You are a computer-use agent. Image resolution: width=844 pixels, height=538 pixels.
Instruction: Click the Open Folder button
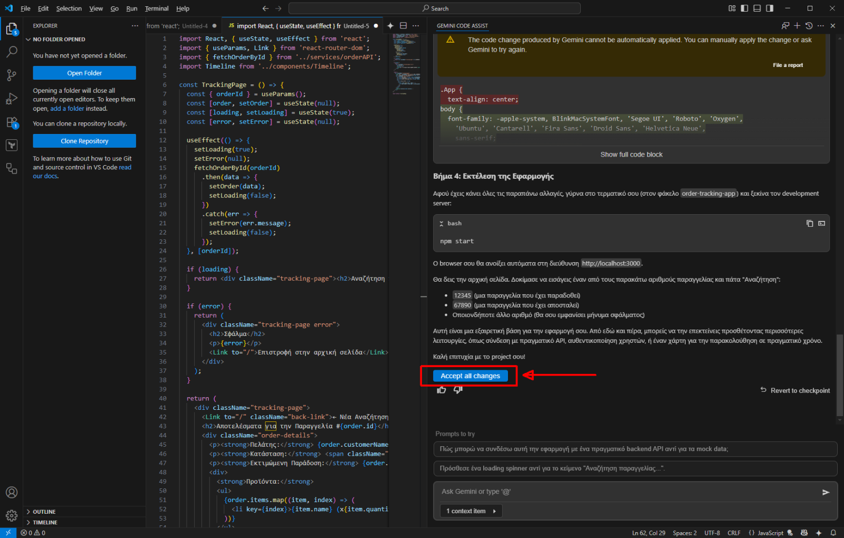tap(84, 73)
